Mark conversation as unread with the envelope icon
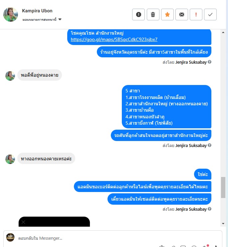This screenshot has width=228, height=247. [182, 14]
